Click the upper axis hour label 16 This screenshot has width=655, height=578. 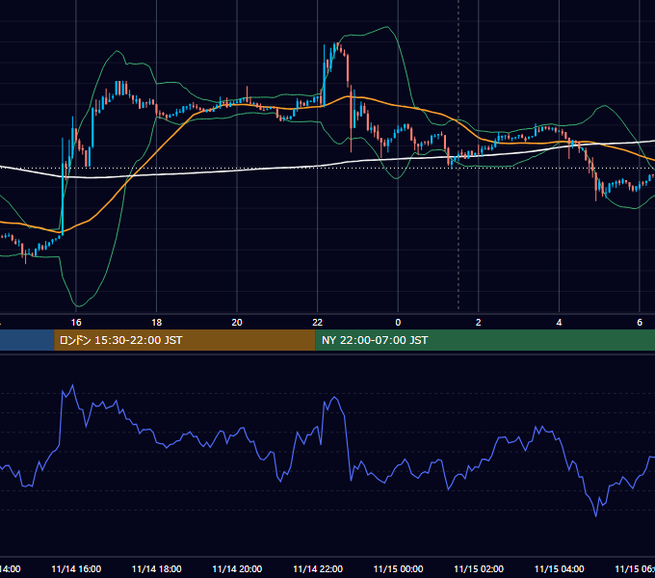point(76,323)
